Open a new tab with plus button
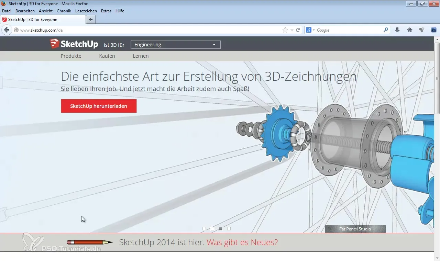 (x=91, y=20)
